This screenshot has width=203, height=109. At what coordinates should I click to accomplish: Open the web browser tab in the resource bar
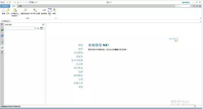coord(2,42)
